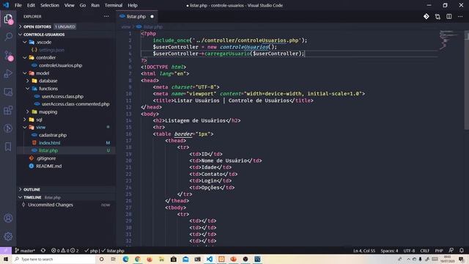The width and height of the screenshot is (469, 264).
Task: Click the synchronize changes icon in status bar
Action: pyautogui.click(x=43, y=251)
